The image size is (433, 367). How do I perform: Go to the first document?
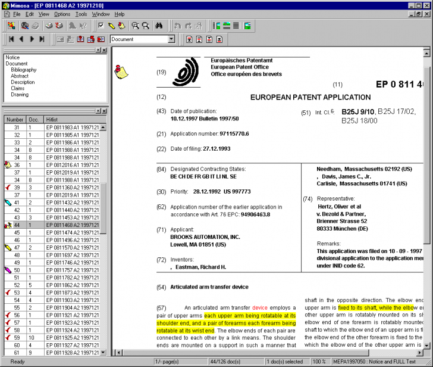tap(11, 39)
